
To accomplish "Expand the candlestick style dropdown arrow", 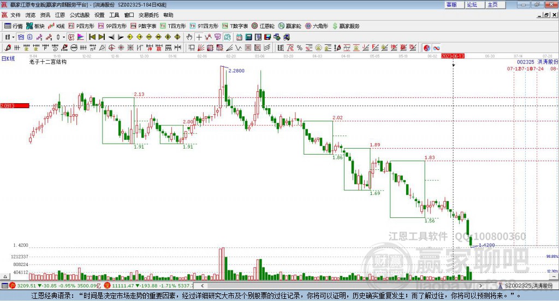I will coord(64,37).
